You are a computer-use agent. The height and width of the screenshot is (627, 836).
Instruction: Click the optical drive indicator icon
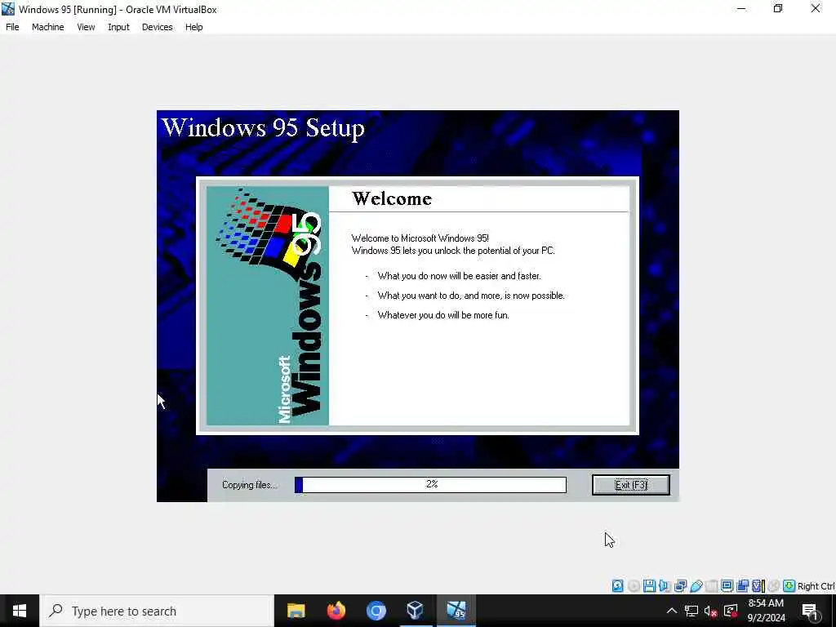coord(634,586)
